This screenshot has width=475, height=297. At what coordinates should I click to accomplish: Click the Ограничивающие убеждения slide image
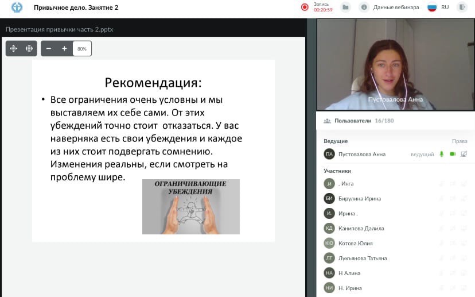[x=191, y=207]
